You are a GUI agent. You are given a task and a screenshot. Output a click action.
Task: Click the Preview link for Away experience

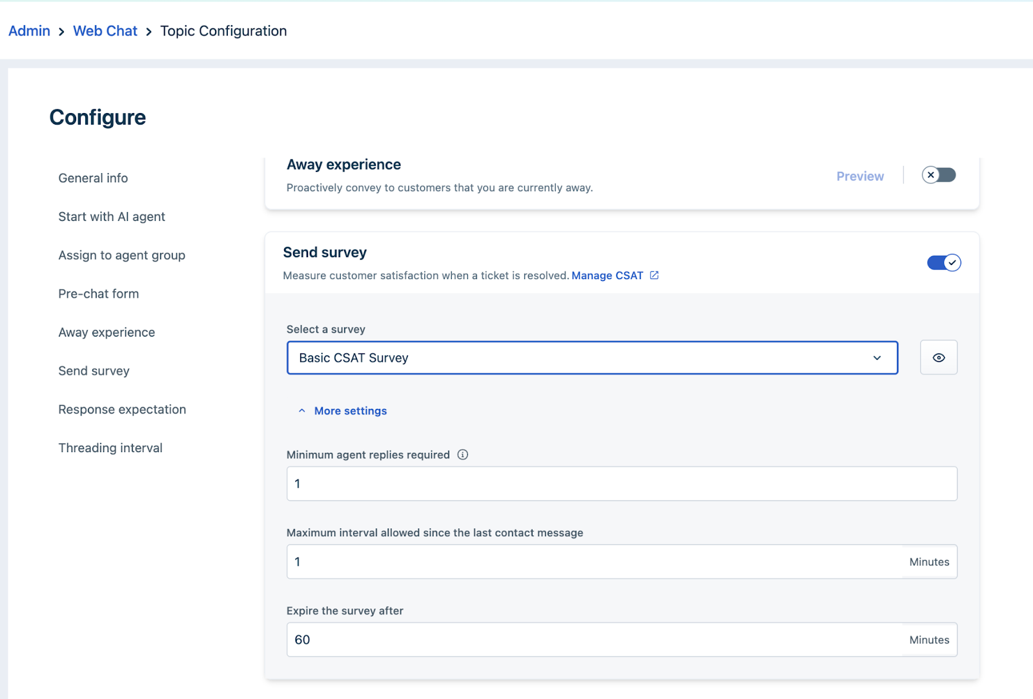(859, 176)
